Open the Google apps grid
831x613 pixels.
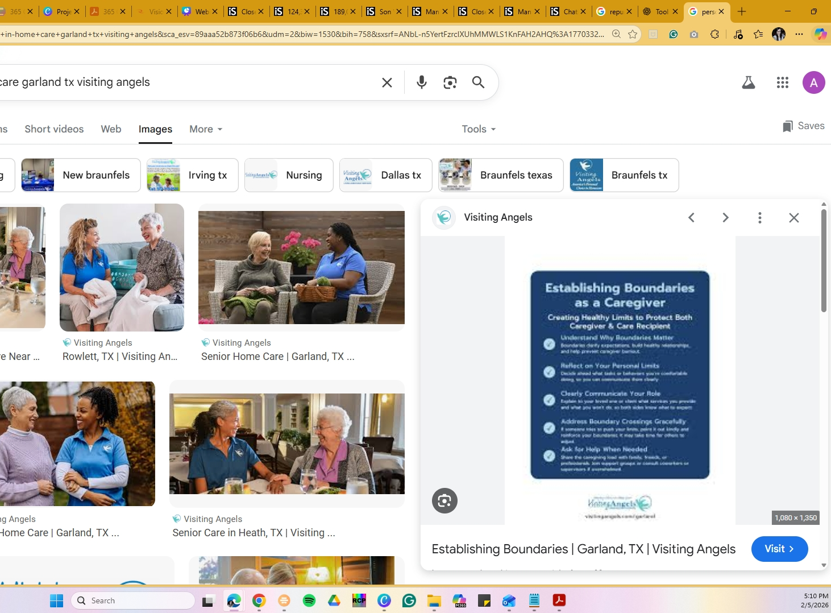coord(782,82)
